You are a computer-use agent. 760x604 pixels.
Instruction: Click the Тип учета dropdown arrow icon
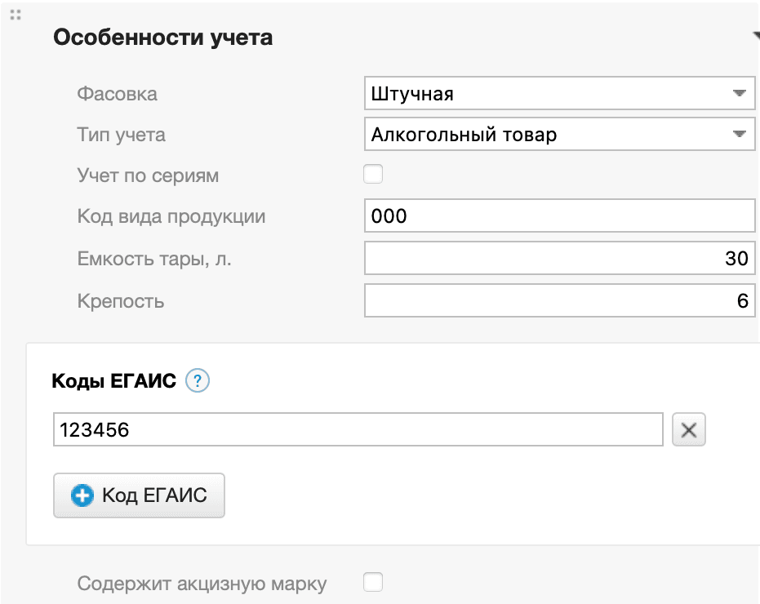pos(741,134)
